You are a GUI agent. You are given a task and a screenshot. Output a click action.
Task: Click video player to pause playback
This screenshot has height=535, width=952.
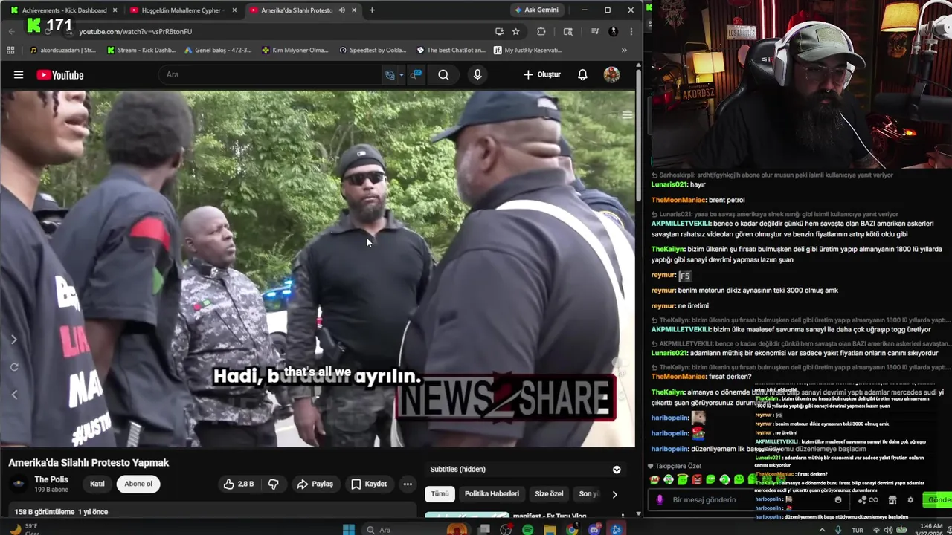318,267
